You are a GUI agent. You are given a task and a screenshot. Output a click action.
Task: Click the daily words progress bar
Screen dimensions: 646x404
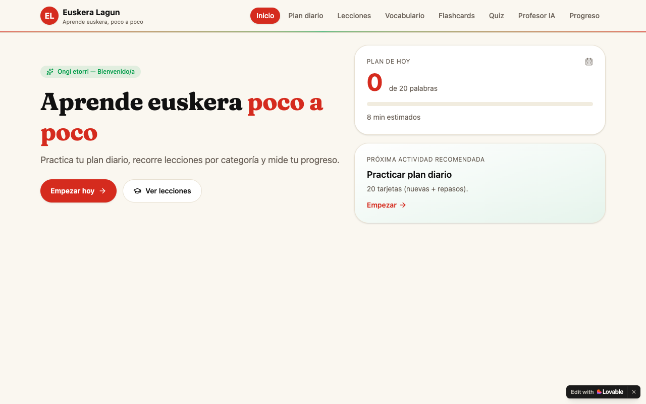coord(480,104)
